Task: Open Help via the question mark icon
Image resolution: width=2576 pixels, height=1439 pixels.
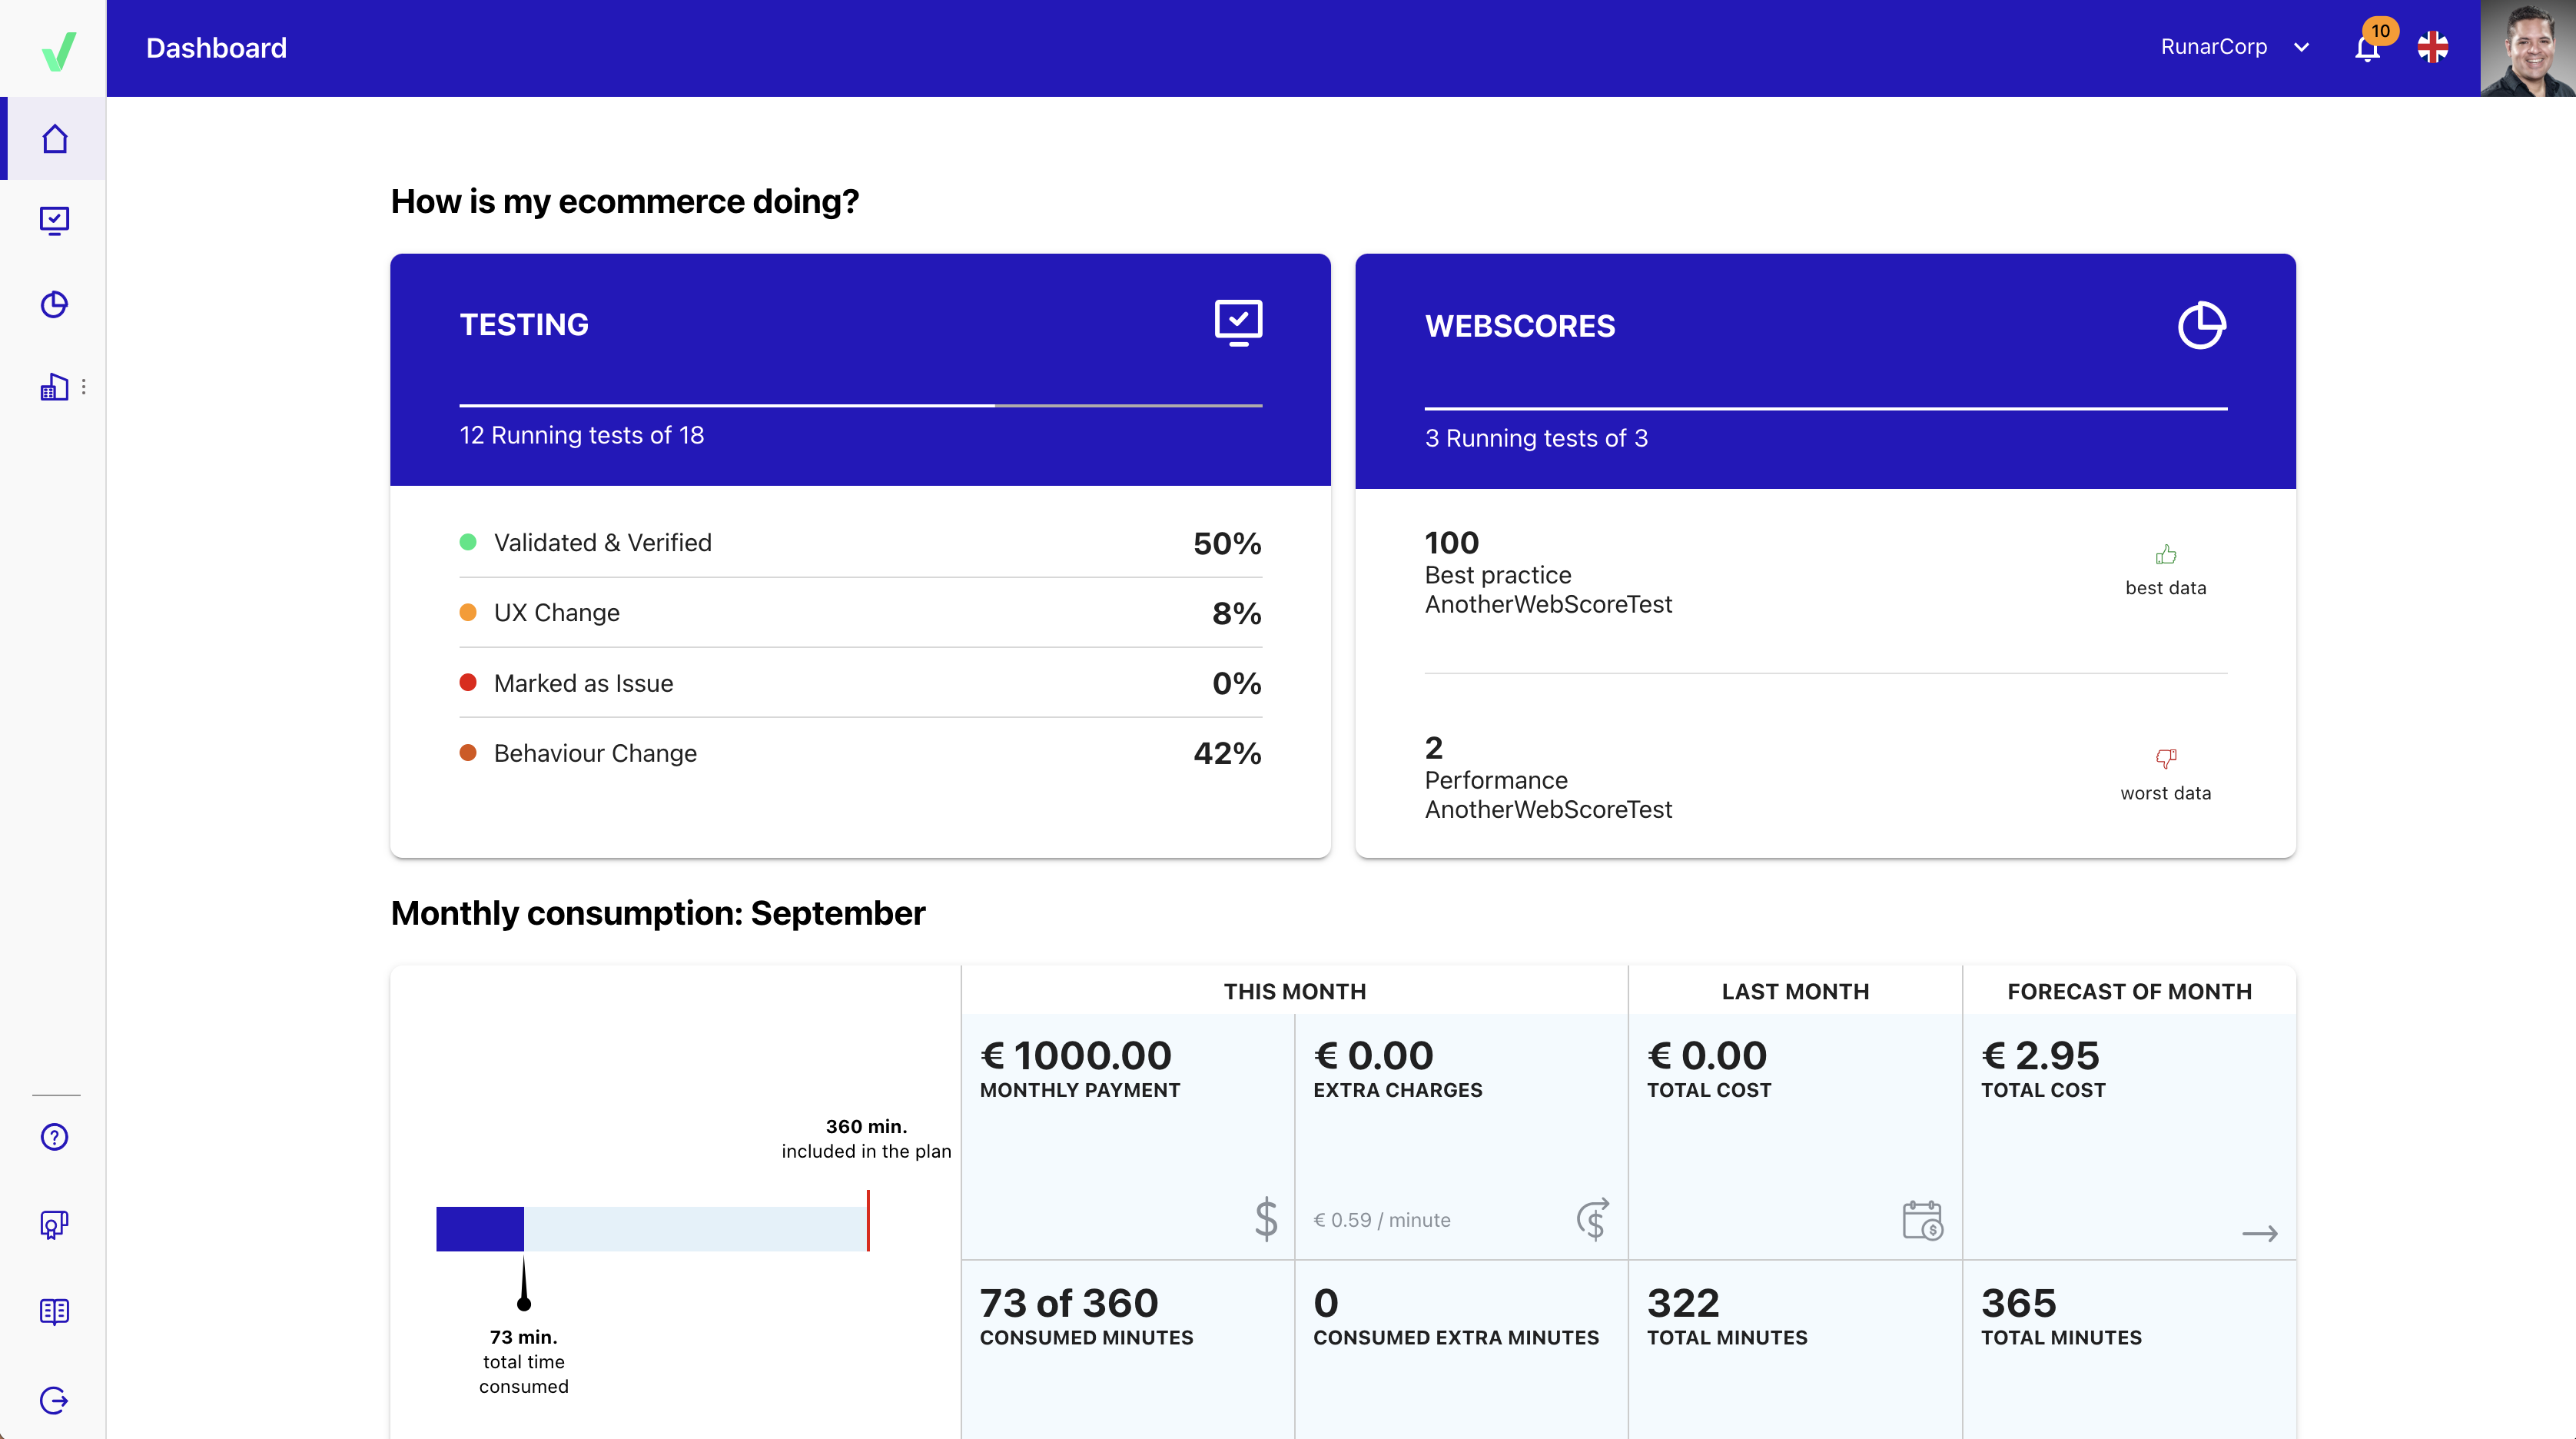Action: click(54, 1137)
